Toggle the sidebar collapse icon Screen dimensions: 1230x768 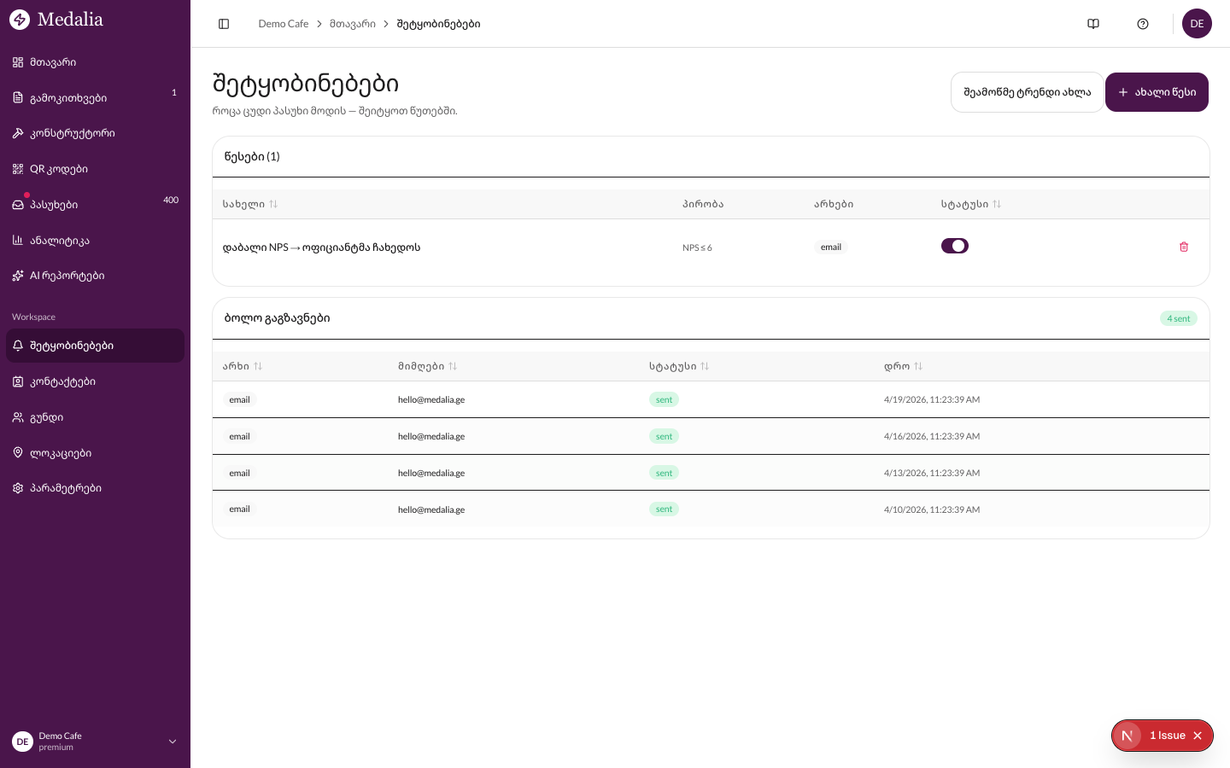click(x=224, y=24)
